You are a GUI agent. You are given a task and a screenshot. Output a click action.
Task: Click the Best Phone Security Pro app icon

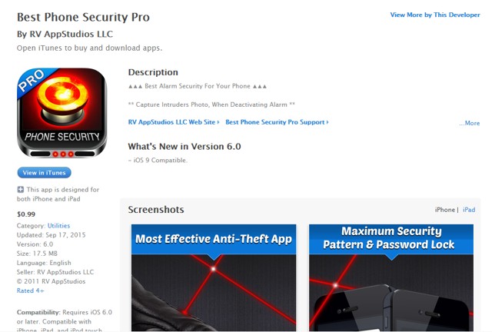61,113
